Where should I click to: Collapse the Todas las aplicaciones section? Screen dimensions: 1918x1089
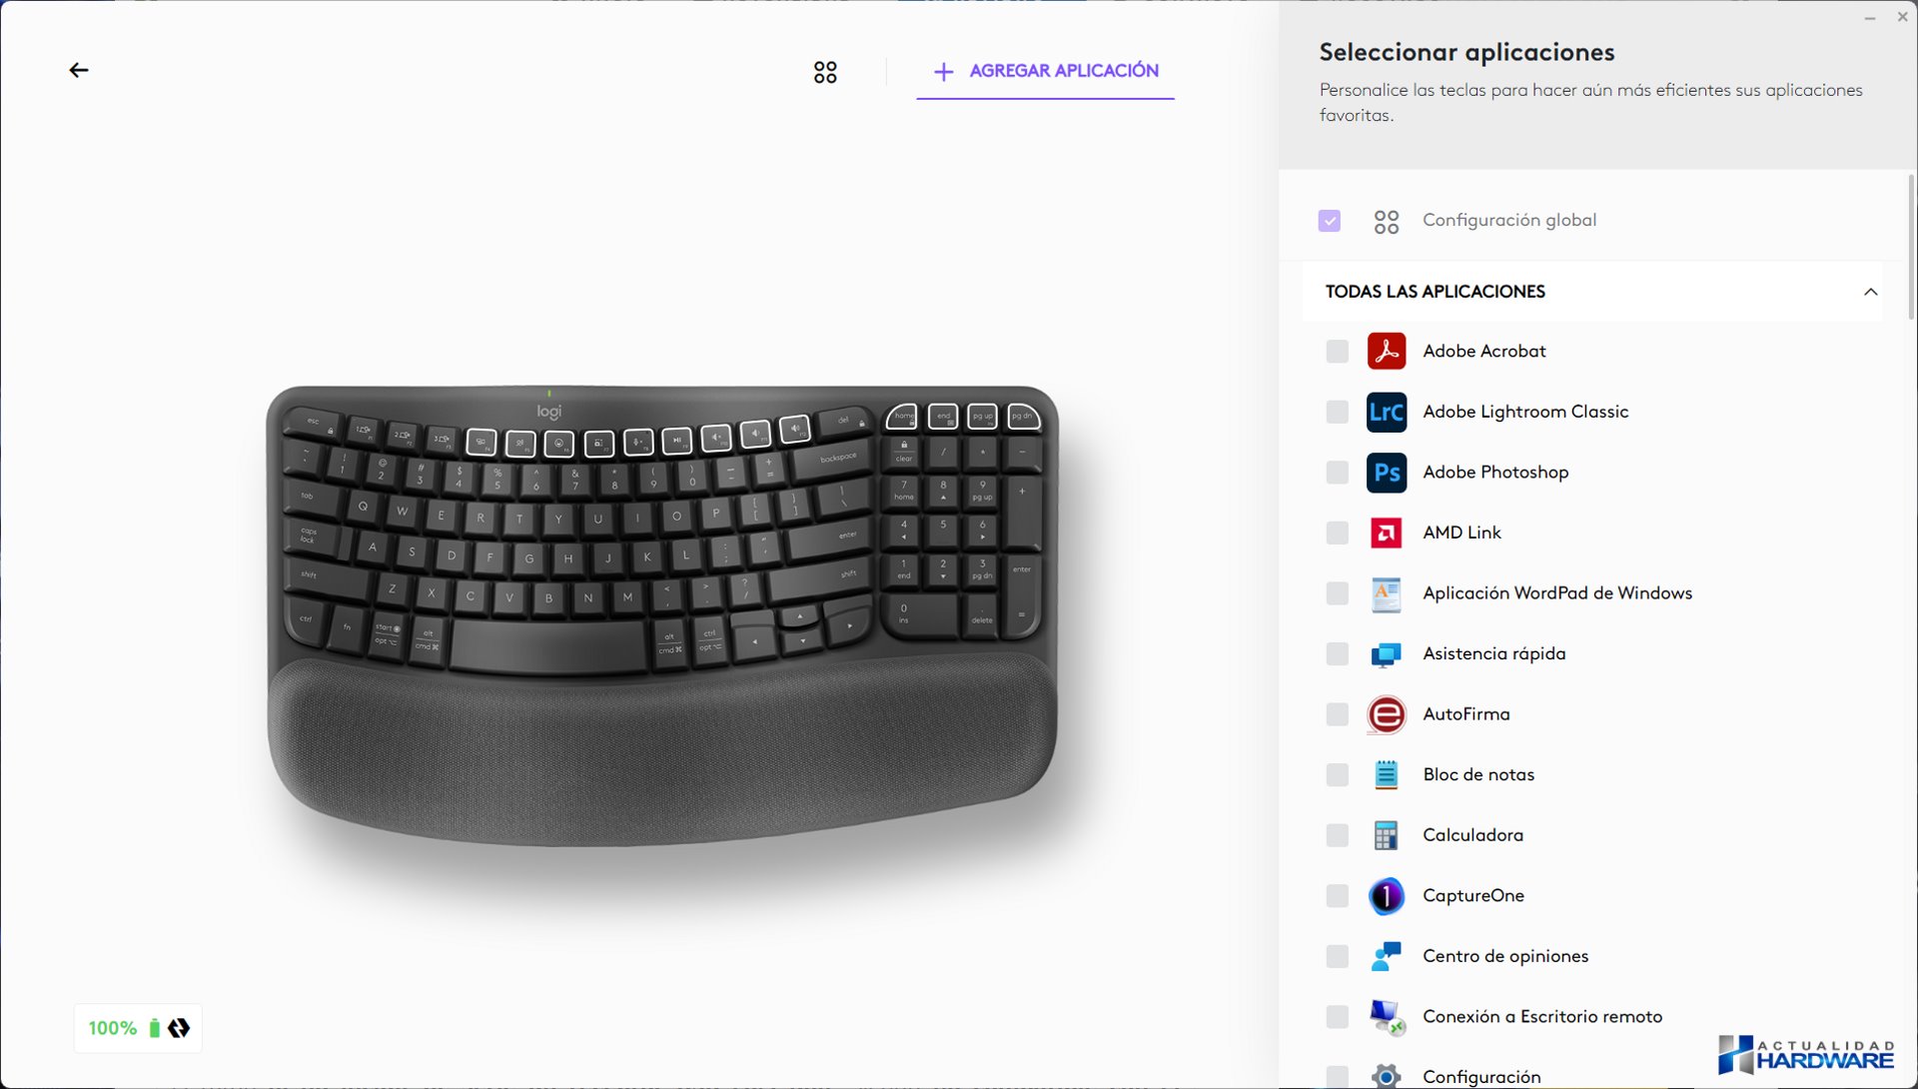[x=1871, y=292]
